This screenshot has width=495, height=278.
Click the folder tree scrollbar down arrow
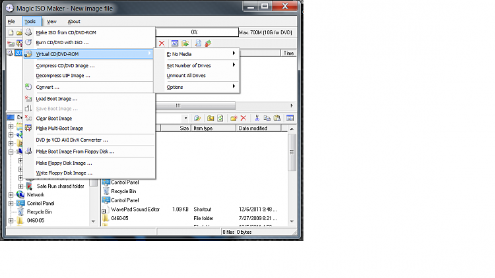click(93, 221)
